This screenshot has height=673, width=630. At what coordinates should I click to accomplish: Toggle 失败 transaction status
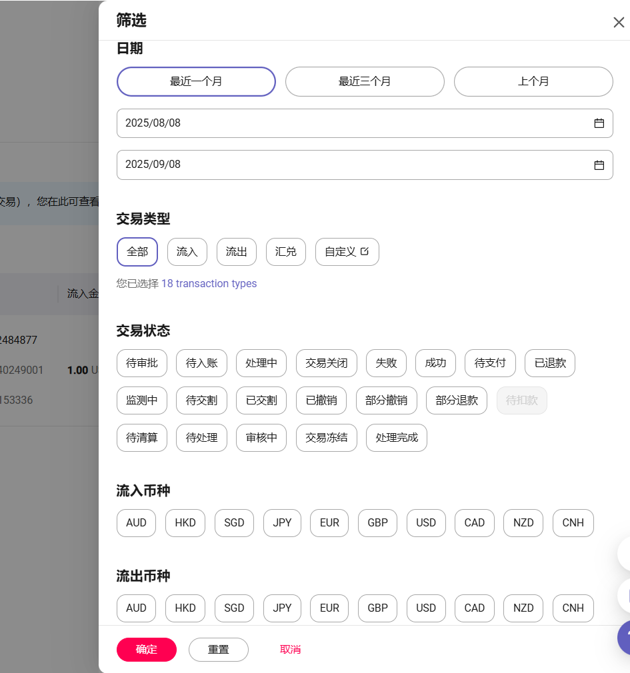(386, 363)
